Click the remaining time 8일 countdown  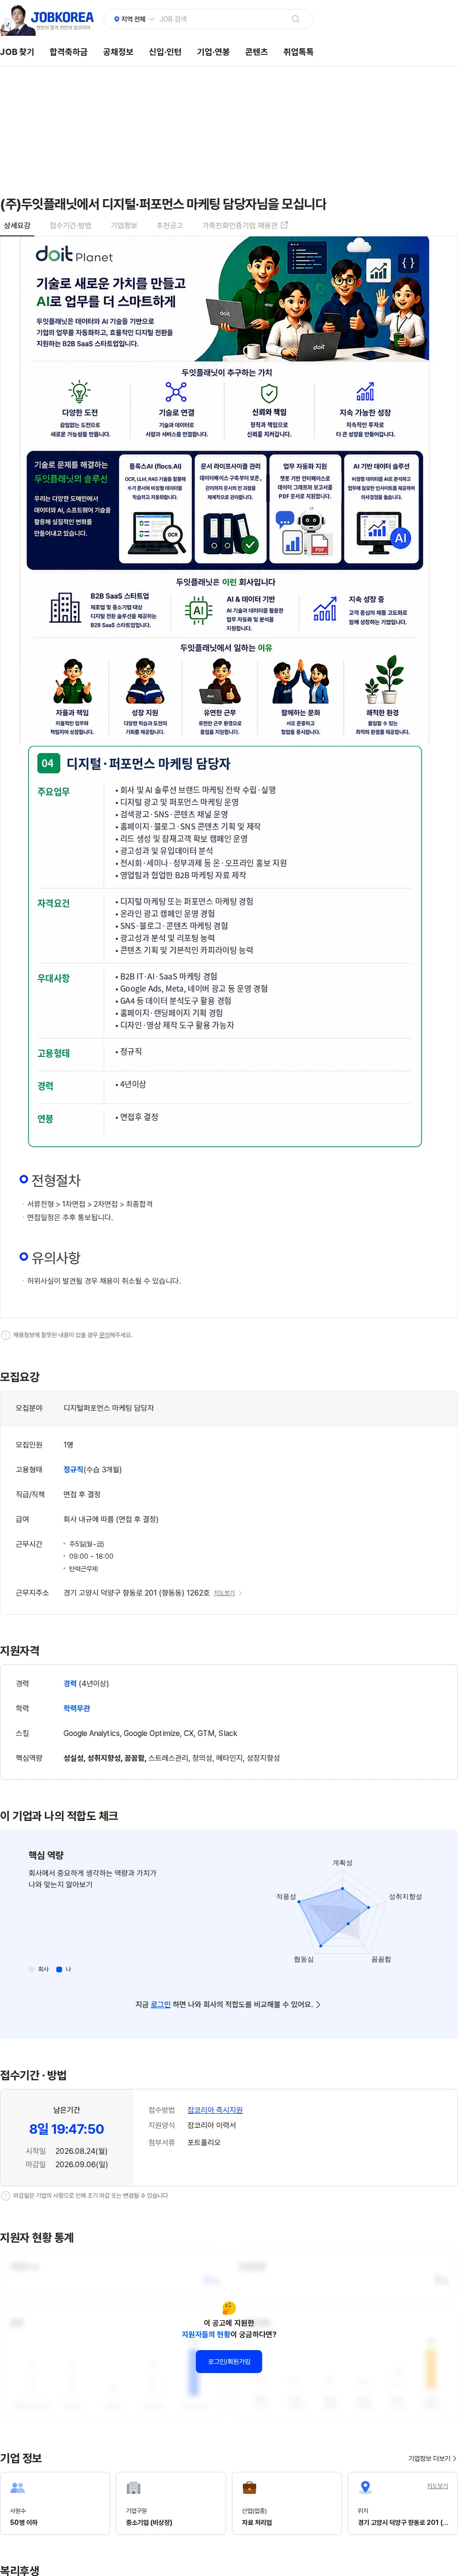coord(66,2129)
